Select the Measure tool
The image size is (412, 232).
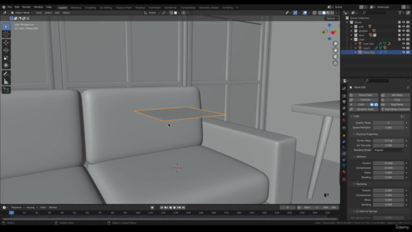(x=6, y=82)
